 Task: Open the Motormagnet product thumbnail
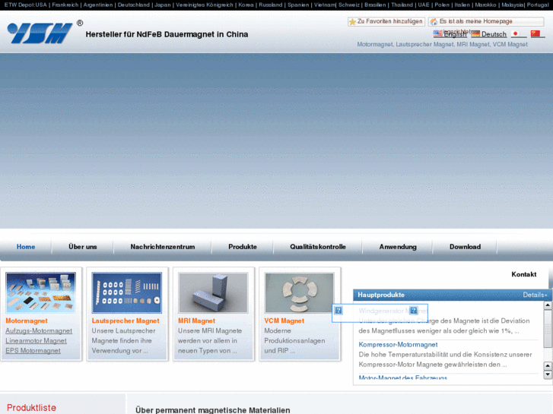(40, 292)
